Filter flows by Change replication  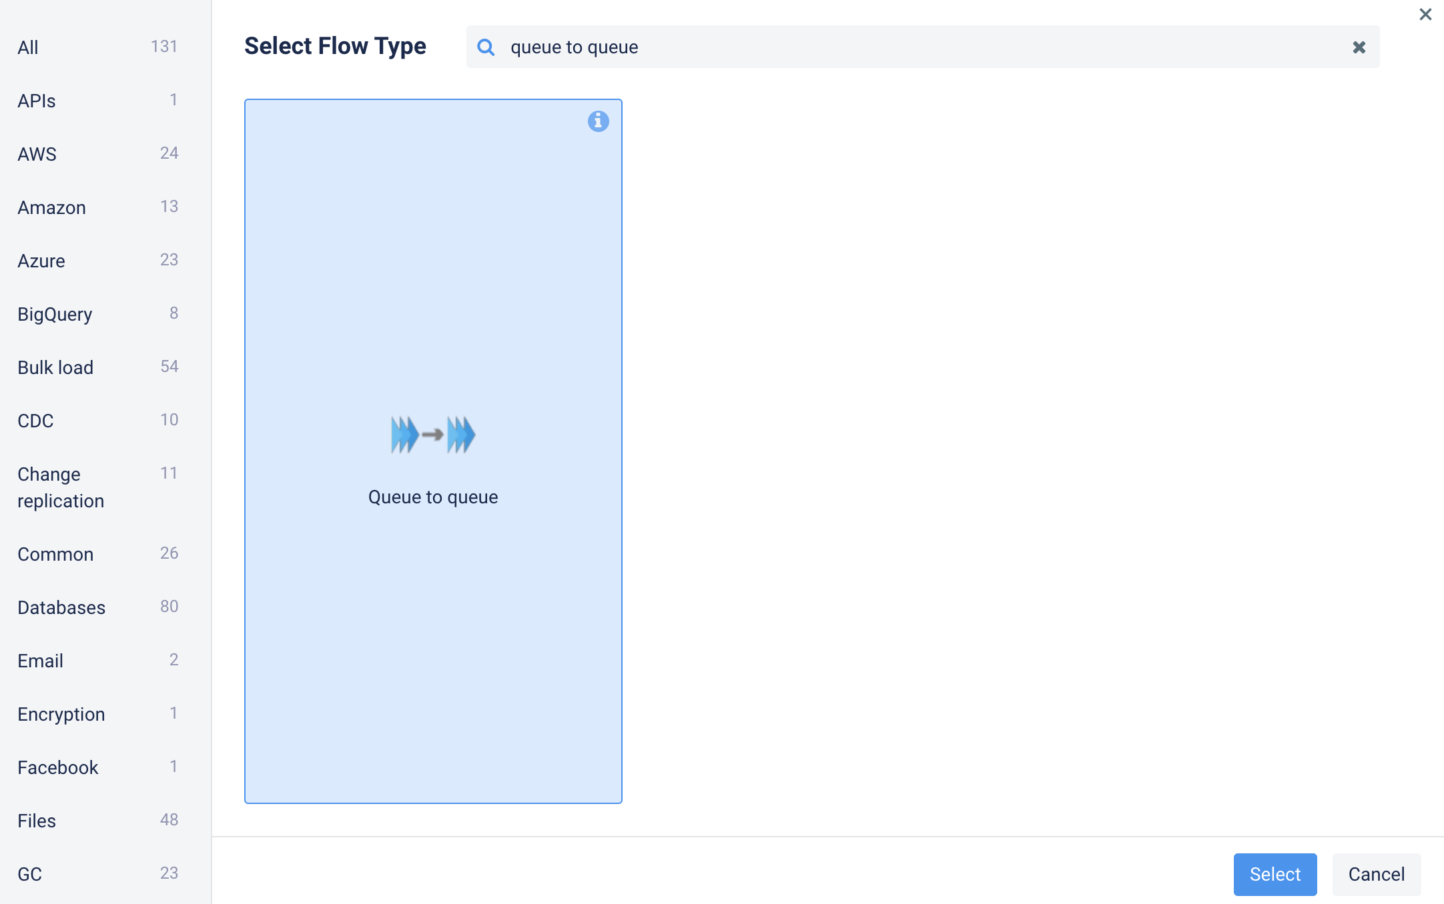(61, 487)
